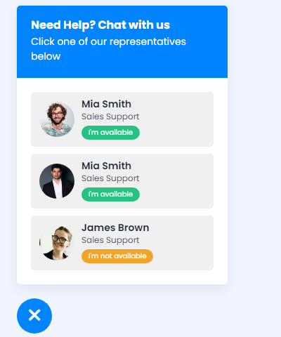Click Sales Support under first Mia Smith
Image resolution: width=281 pixels, height=337 pixels.
(x=110, y=117)
